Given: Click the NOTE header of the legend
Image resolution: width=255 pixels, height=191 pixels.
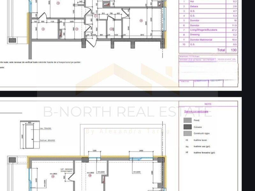Looking at the screenshot, I should pos(208,104).
